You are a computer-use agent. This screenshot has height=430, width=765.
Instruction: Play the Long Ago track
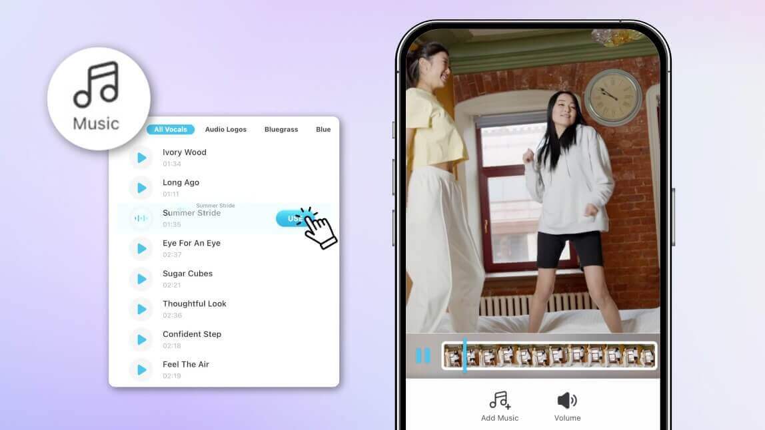pyautogui.click(x=141, y=188)
